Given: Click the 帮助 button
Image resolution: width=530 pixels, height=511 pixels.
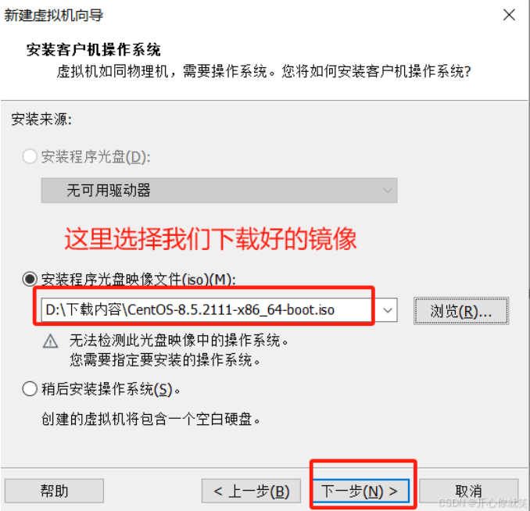Looking at the screenshot, I should (x=54, y=491).
